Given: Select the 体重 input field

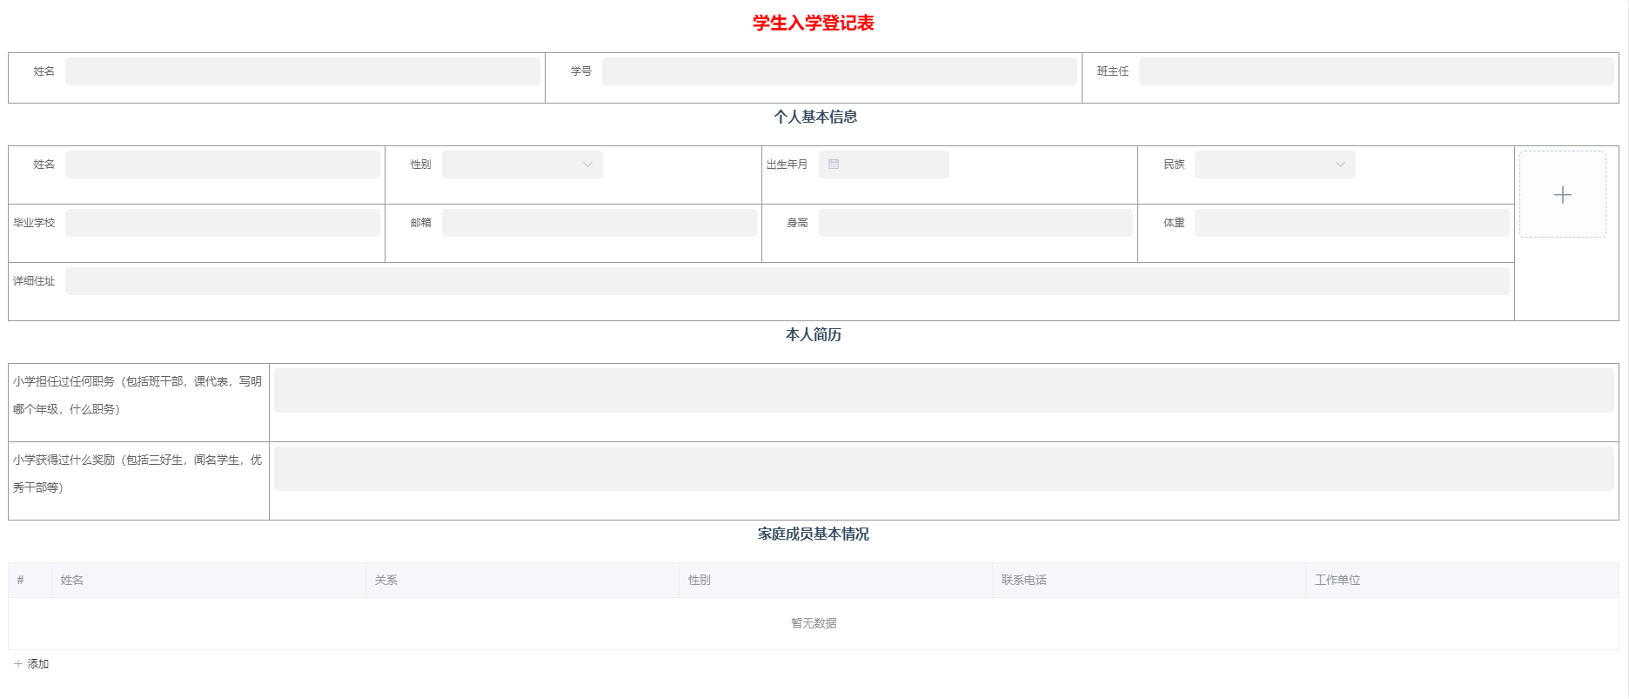Looking at the screenshot, I should [x=1351, y=223].
